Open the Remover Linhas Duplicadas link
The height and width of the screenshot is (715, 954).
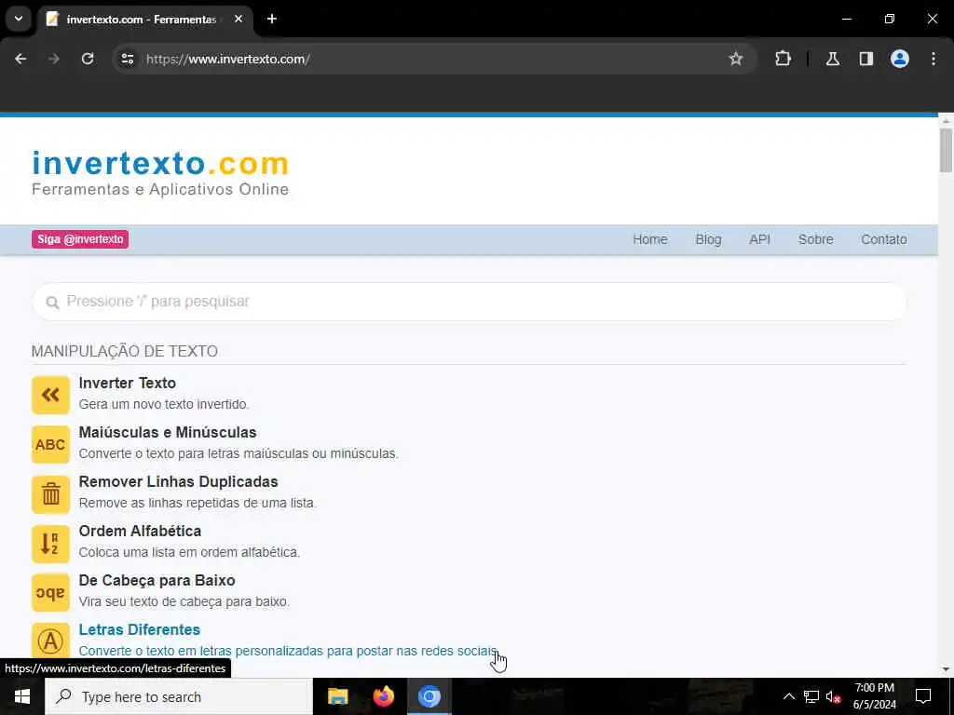coord(178,481)
